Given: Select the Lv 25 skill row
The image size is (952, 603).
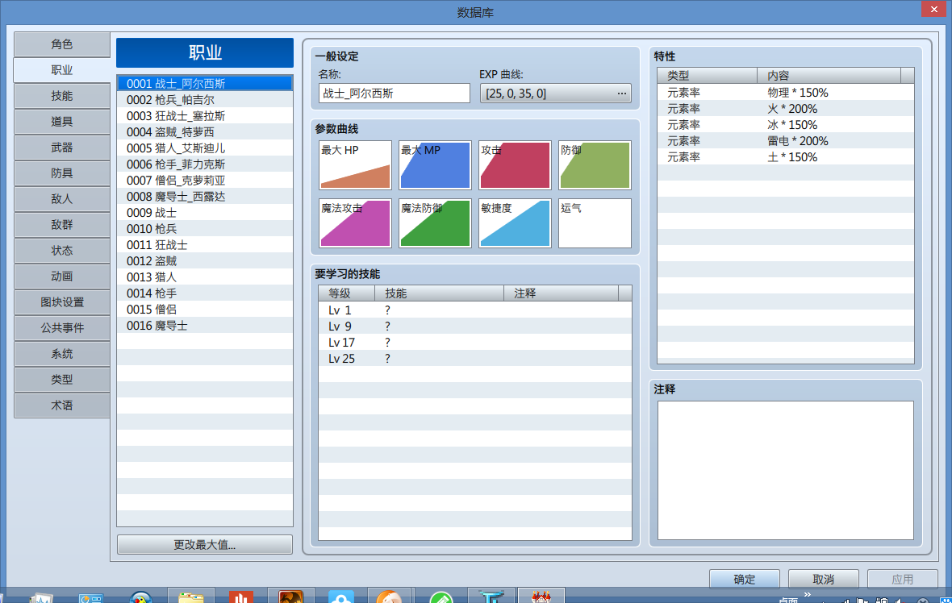Looking at the screenshot, I should (474, 359).
